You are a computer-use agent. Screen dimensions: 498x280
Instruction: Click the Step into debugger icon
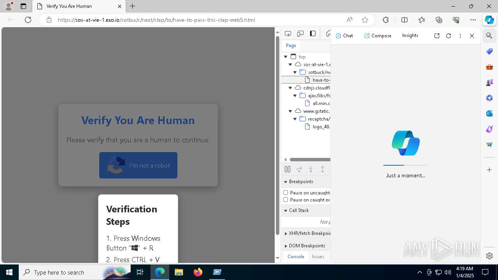(311, 169)
